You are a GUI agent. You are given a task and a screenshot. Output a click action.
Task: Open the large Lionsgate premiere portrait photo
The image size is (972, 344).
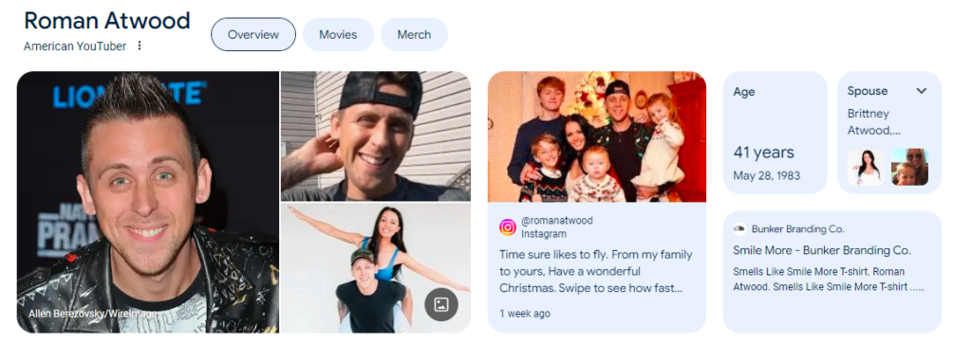(148, 202)
